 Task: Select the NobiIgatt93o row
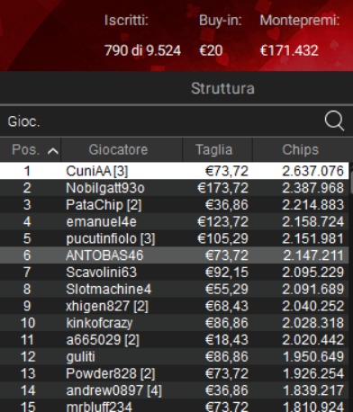click(175, 188)
